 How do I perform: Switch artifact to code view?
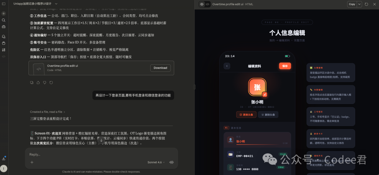pyautogui.click(x=207, y=4)
